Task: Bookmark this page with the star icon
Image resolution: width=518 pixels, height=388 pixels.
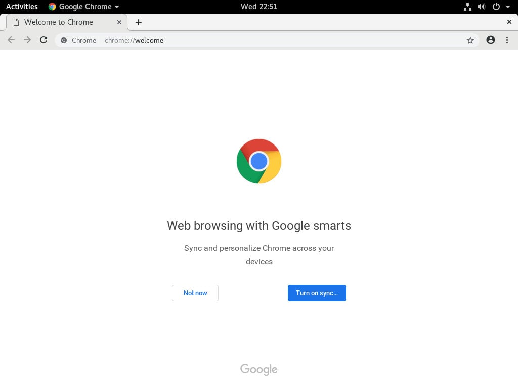Action: click(470, 40)
